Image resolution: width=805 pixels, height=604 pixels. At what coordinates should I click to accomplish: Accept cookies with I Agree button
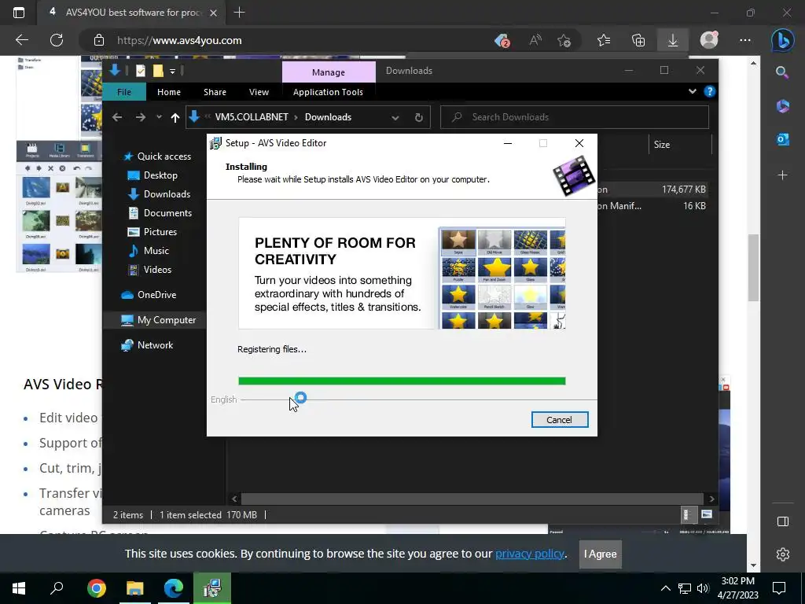(600, 554)
